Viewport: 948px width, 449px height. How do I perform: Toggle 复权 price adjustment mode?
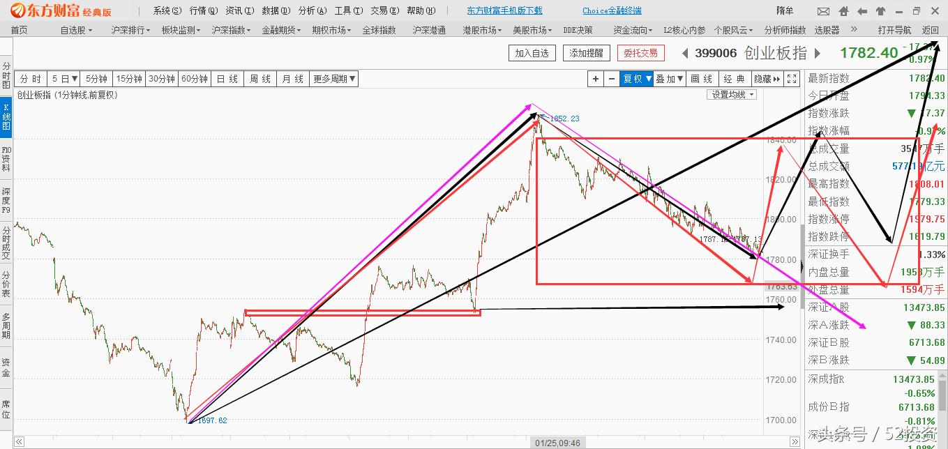[x=636, y=79]
